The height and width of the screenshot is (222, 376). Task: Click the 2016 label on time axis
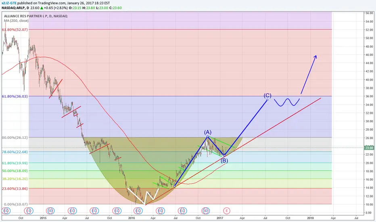pyautogui.click(x=132, y=218)
